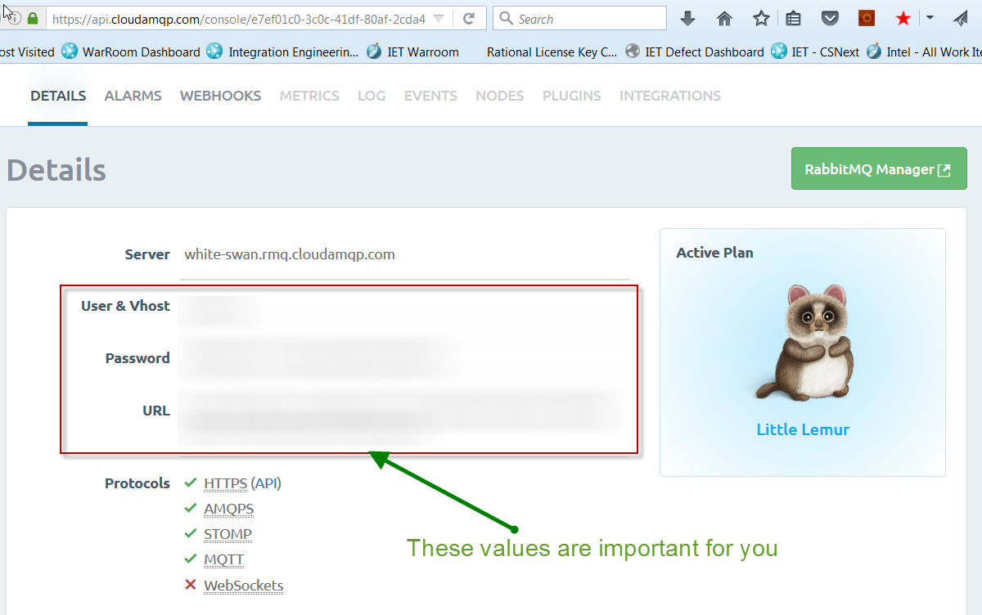
Task: Select the server name white-swan.rmq.cloudamqp.com
Action: point(290,254)
